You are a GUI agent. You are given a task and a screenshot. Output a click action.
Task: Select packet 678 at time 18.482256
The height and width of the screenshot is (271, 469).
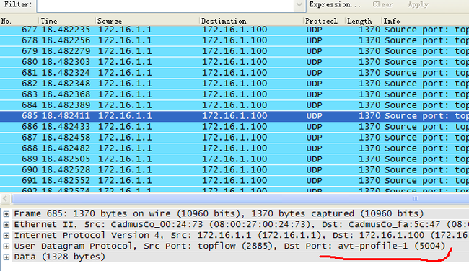click(x=234, y=40)
